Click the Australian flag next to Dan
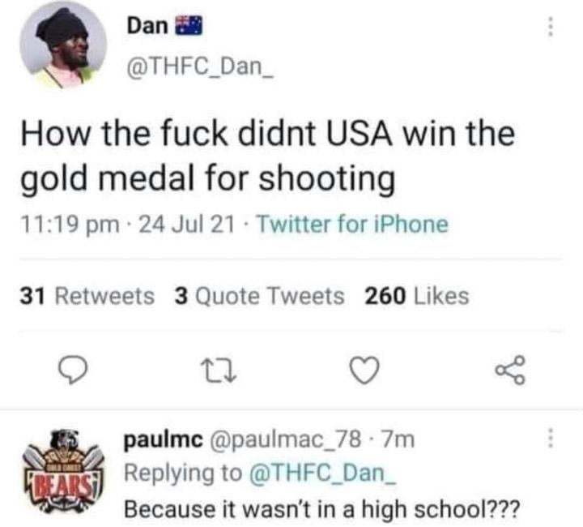Viewport: 583px width, 527px height. tap(189, 26)
